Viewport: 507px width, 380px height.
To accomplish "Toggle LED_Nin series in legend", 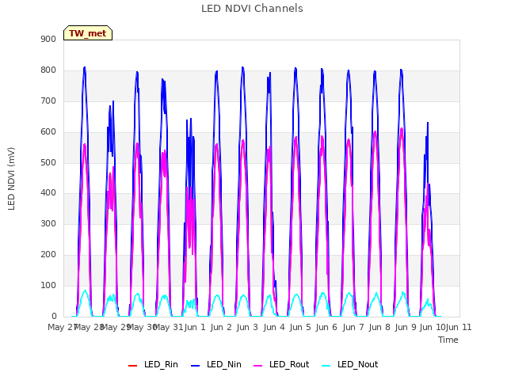I will coord(216,364).
